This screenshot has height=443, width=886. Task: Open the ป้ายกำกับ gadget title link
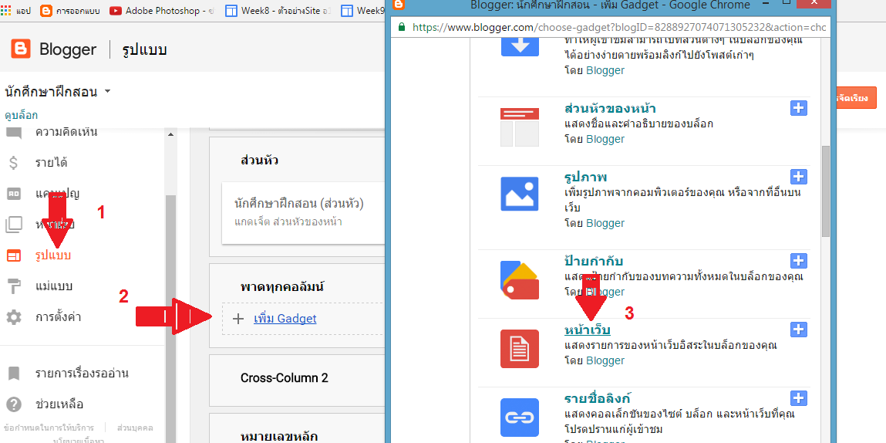pyautogui.click(x=594, y=261)
